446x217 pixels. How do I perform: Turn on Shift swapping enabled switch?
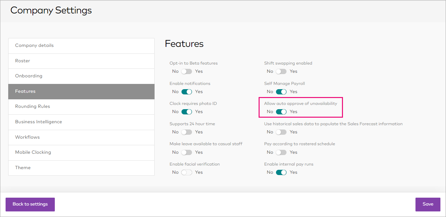click(281, 71)
